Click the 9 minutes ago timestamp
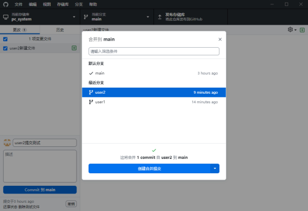Viewport: 308px width, 211px height. pos(206,93)
